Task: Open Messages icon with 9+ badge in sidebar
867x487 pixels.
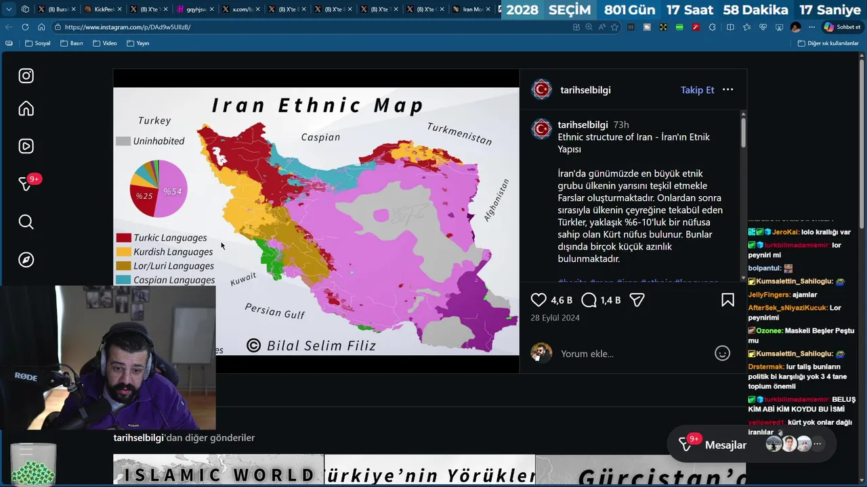Action: click(27, 183)
